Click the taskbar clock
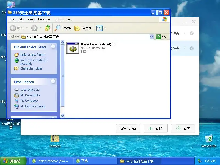Viewport: 220px width, 165px height. (x=210, y=161)
